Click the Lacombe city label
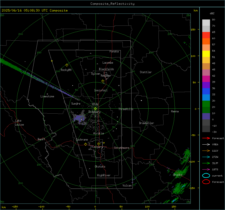Screen dimensions: 225x210 [108, 63]
